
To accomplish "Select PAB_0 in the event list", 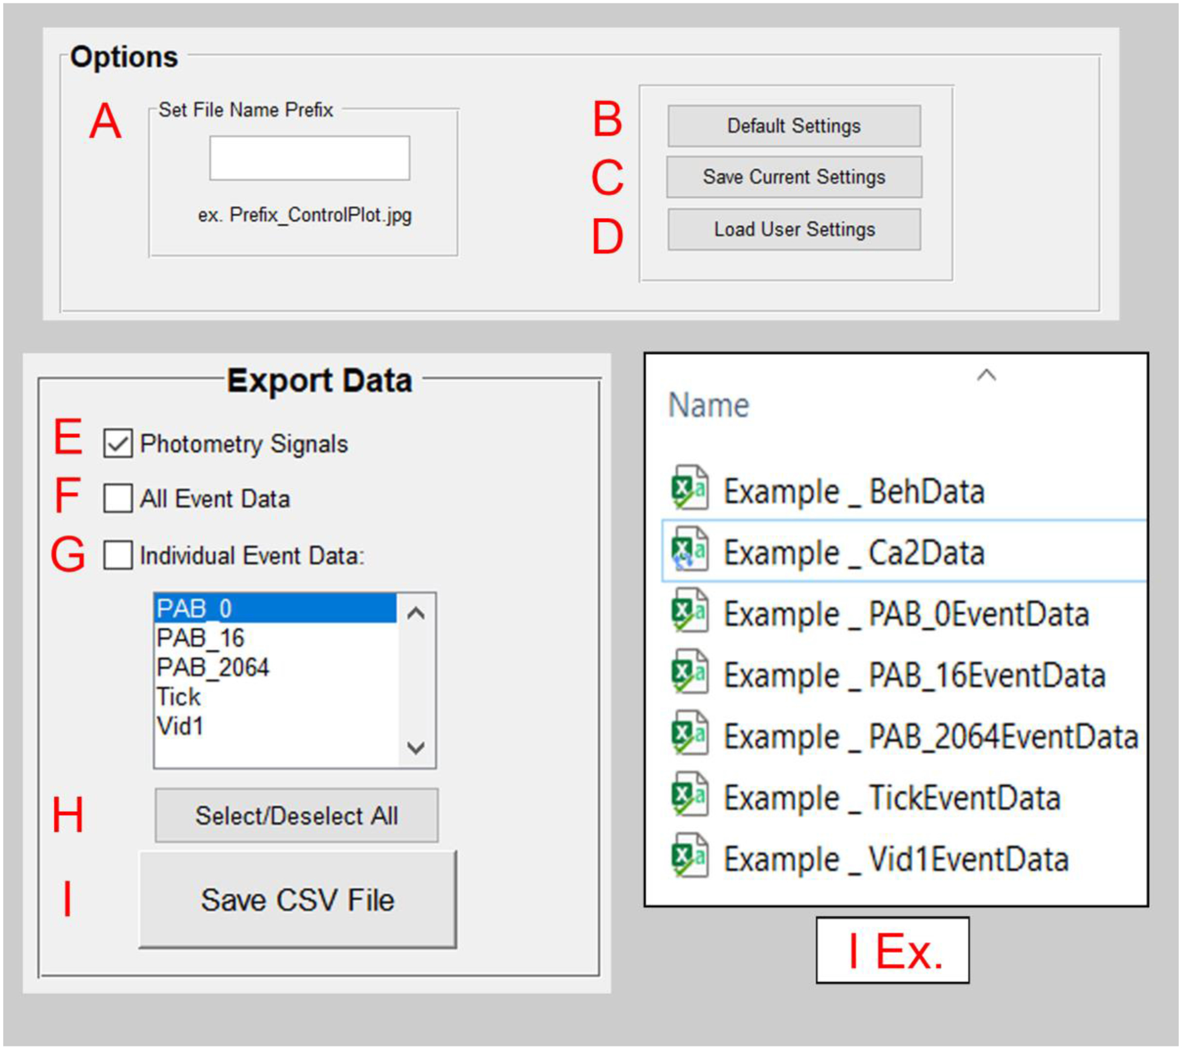I will [x=276, y=608].
